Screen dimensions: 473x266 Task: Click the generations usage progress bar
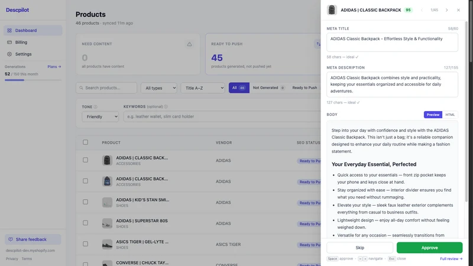point(33,80)
